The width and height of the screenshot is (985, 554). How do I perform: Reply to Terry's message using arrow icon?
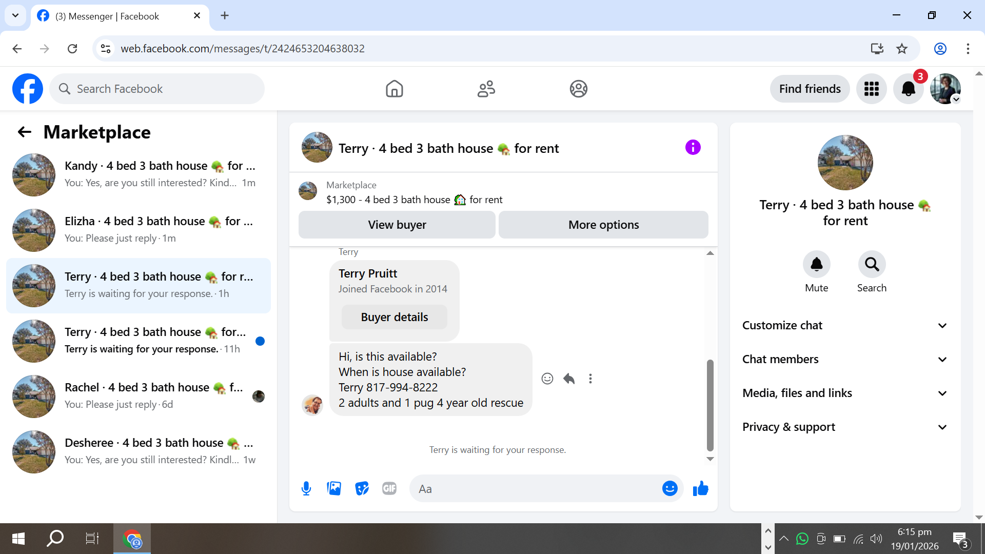(569, 379)
